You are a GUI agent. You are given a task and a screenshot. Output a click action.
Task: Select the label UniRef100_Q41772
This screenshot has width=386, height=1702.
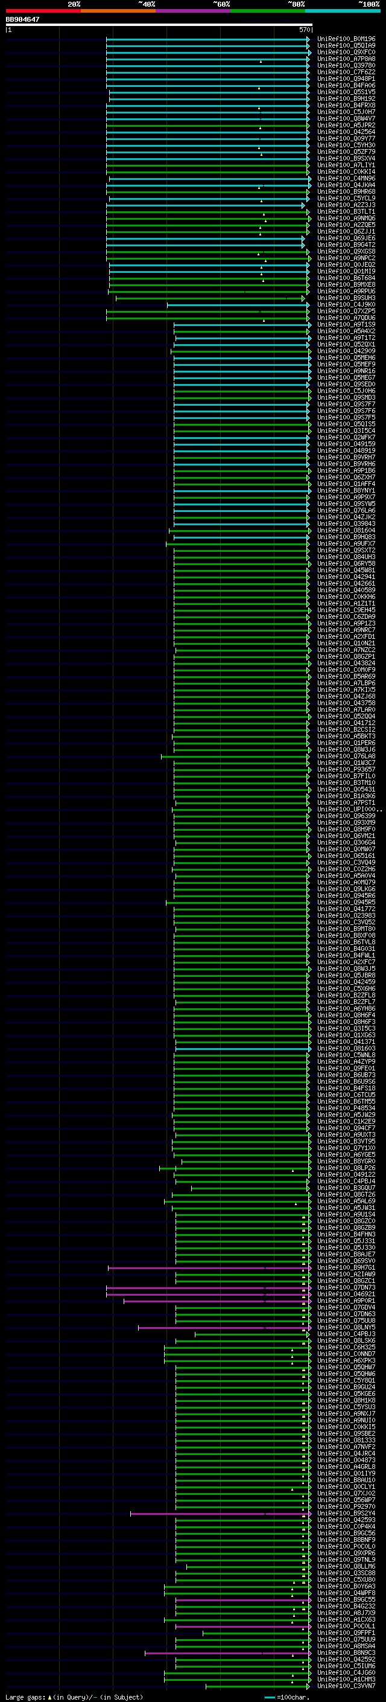click(346, 909)
